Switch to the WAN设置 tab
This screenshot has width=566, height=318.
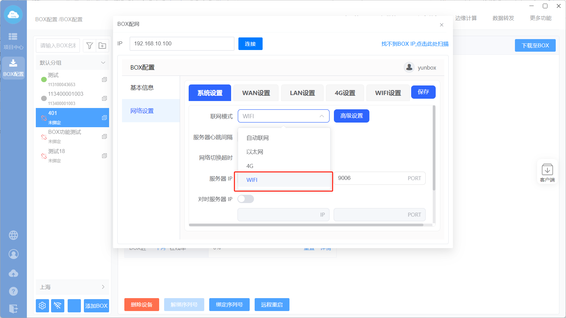[256, 93]
